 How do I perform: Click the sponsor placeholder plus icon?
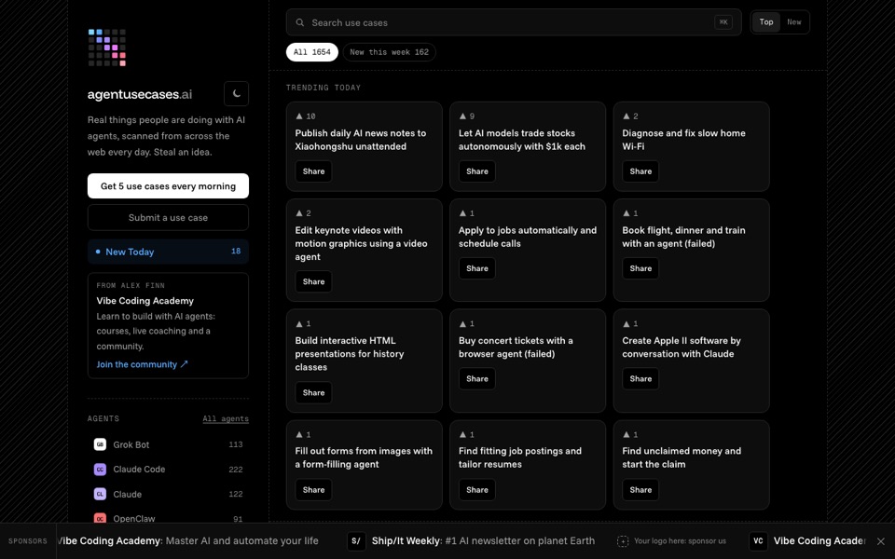[622, 541]
